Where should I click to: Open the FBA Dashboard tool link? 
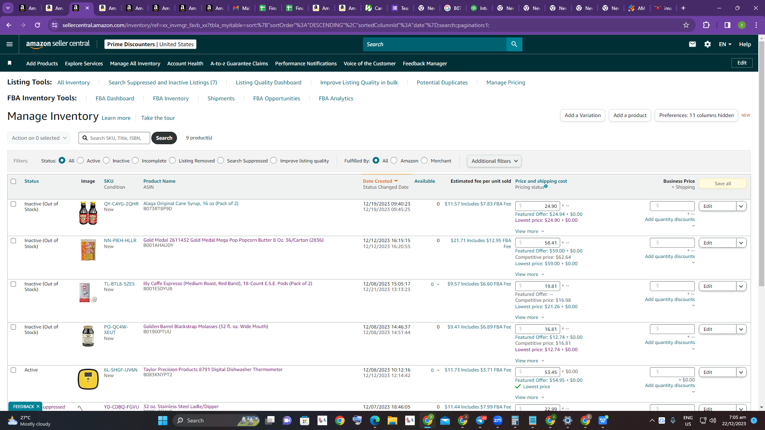coord(115,98)
